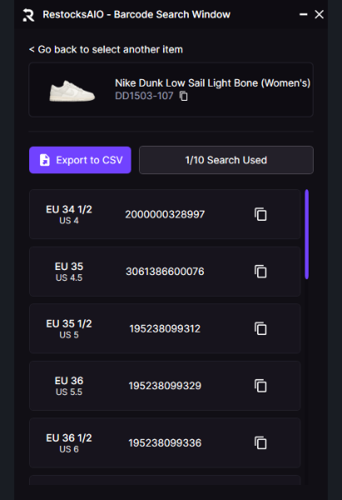Click the purple scrollbar thumb in the barcode list

click(307, 234)
